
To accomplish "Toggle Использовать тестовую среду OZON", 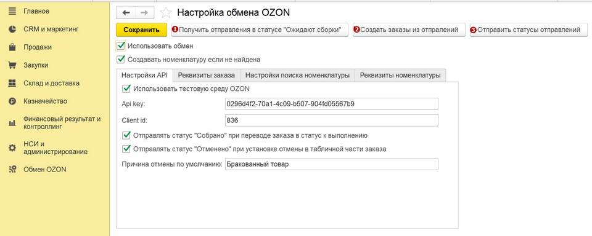I will [x=126, y=89].
